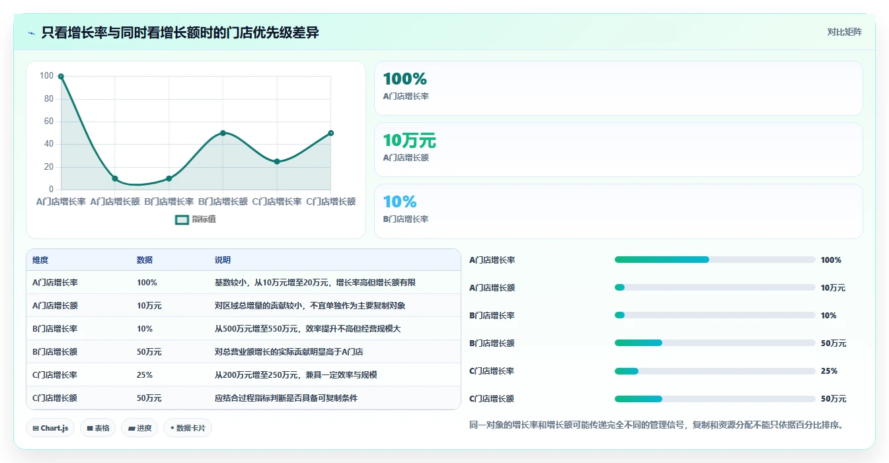
Task: Click the chart point at C门店增长率 (25)
Action: pyautogui.click(x=277, y=161)
